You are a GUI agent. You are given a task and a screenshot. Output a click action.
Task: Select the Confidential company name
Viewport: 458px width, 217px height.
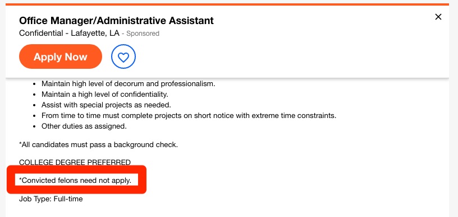41,33
